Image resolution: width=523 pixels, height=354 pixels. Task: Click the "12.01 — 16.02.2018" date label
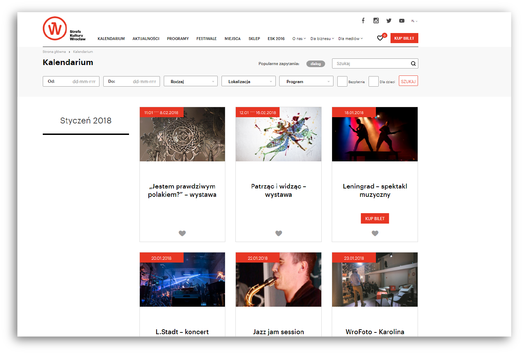[258, 112]
